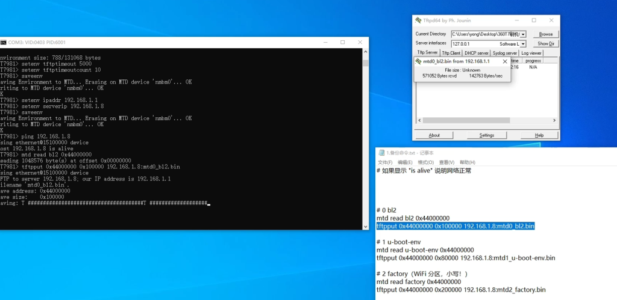Select the Syslog server tab

coord(506,53)
